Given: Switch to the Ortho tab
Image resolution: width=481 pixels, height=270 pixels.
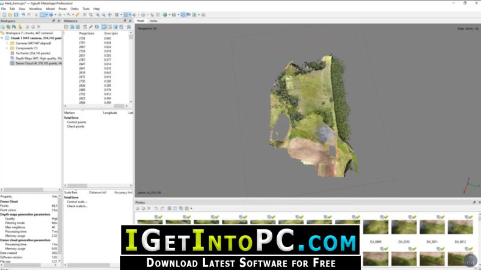Looking at the screenshot, I should click(x=153, y=21).
